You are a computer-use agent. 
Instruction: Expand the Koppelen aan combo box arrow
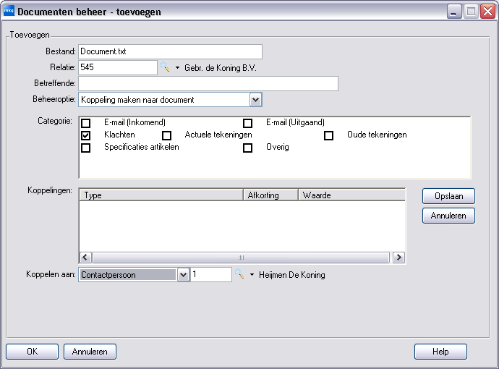[183, 274]
